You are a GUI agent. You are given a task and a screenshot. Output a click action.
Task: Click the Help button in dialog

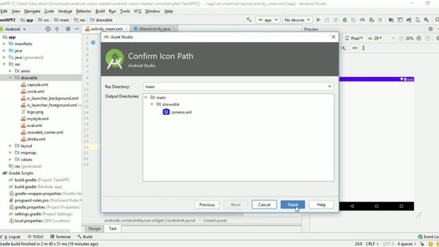click(321, 204)
